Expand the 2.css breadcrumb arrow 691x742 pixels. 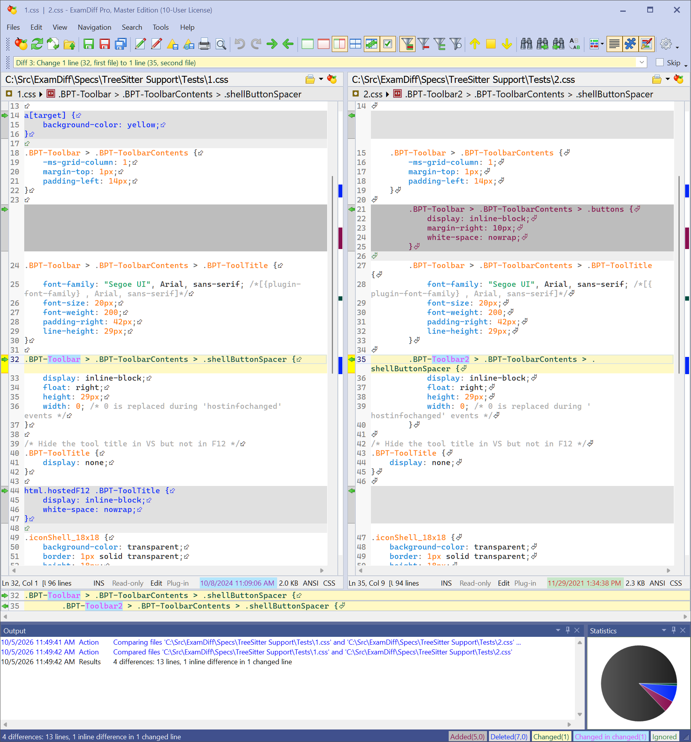click(x=387, y=94)
